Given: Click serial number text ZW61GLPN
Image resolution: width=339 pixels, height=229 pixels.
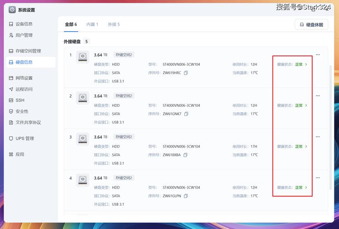Looking at the screenshot, I should coord(172,196).
